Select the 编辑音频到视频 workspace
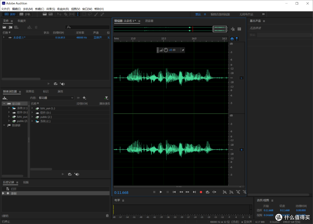This screenshot has width=313, height=224. [220, 14]
